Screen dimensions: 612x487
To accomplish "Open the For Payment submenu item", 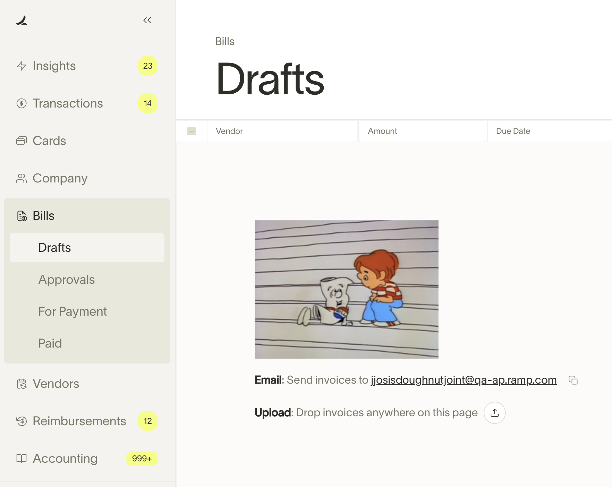I will pyautogui.click(x=87, y=311).
